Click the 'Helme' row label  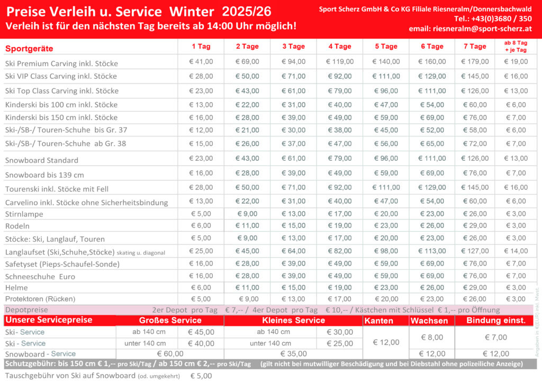click(17, 288)
